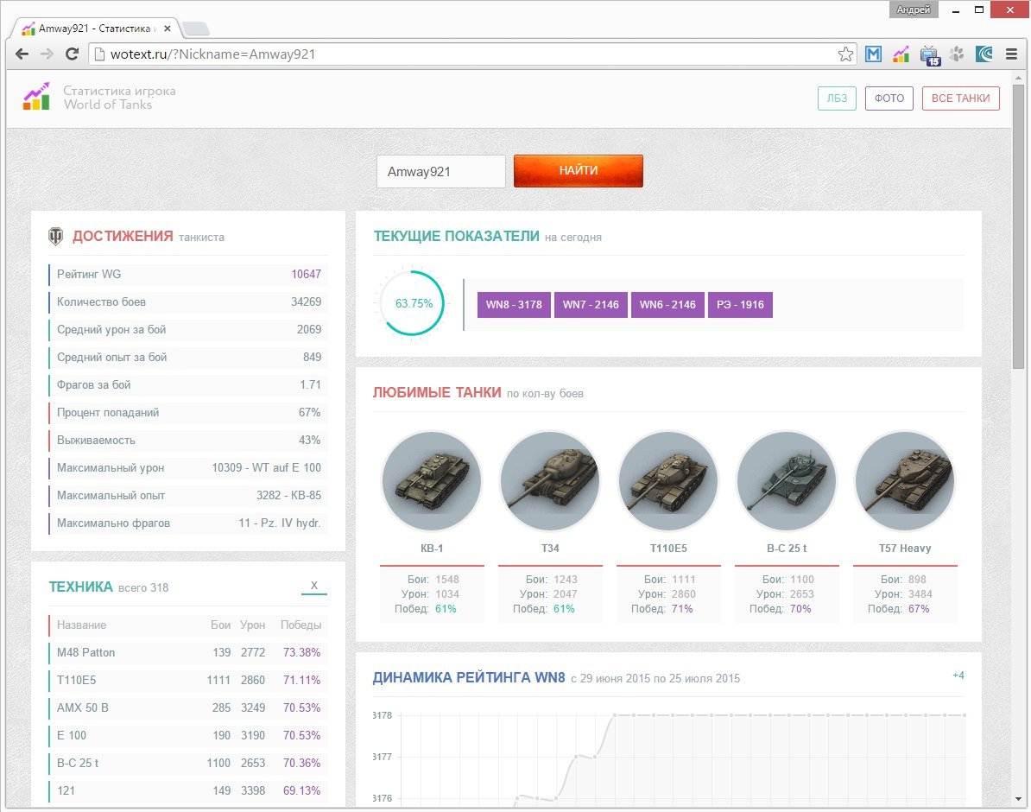1031x812 pixels.
Task: Click the Количество боев row
Action: coord(188,302)
